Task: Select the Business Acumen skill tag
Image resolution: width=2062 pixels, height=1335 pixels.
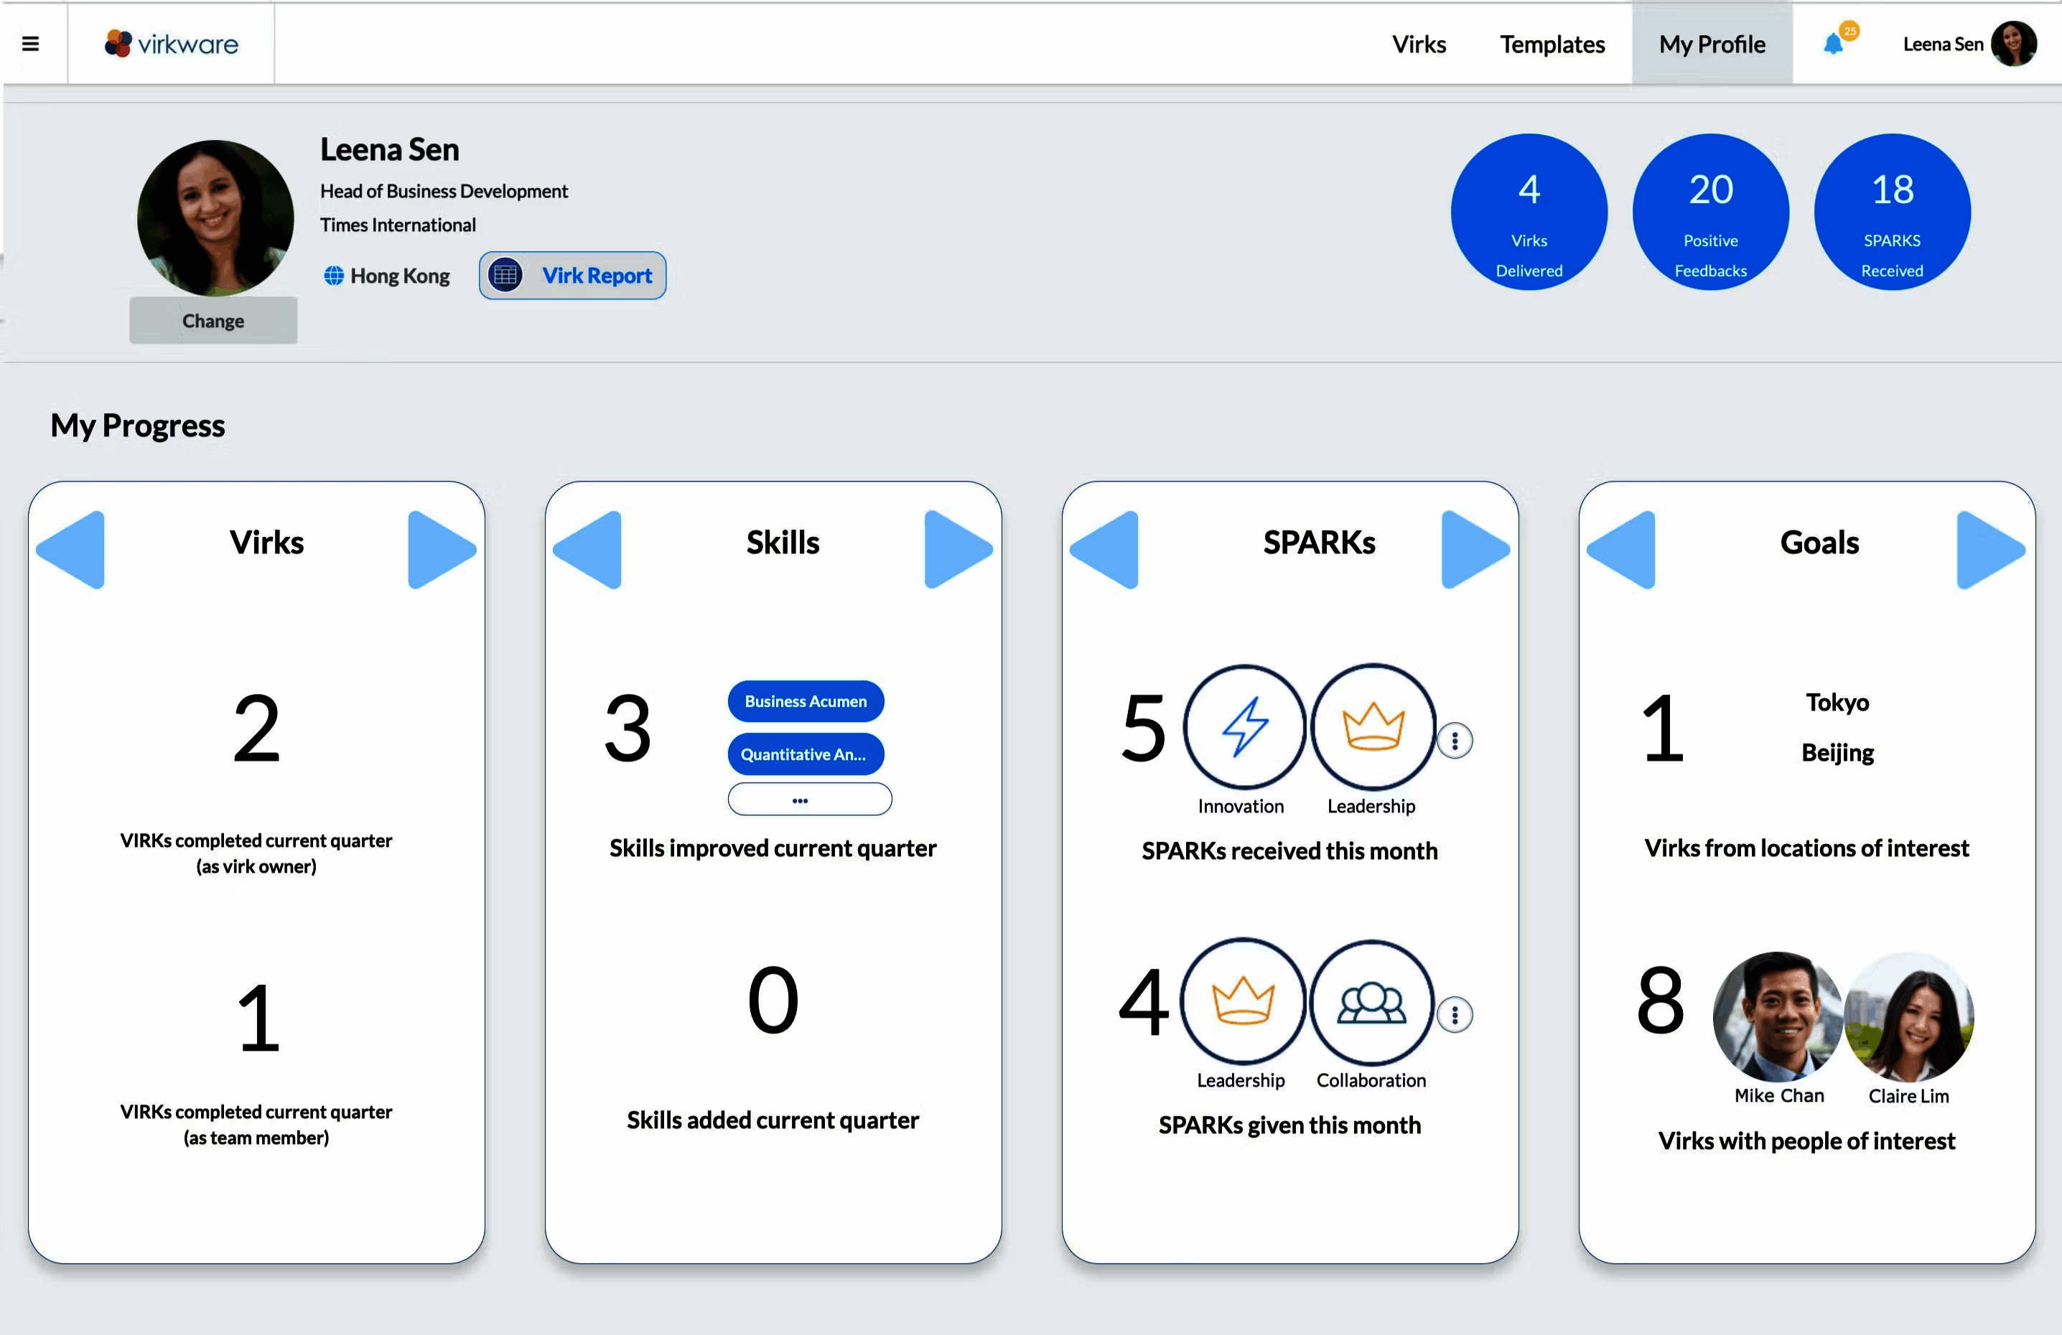Action: click(805, 701)
